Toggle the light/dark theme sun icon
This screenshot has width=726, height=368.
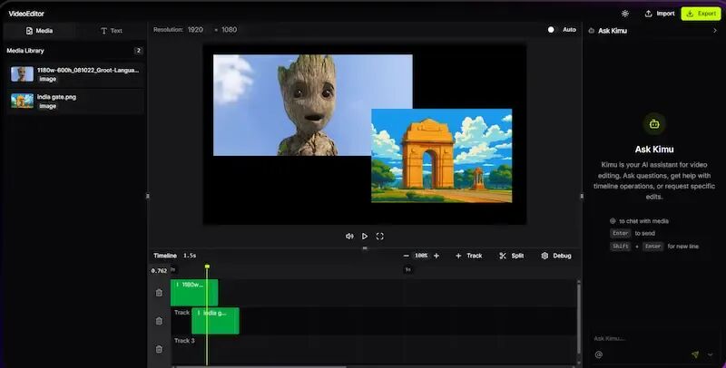[625, 14]
